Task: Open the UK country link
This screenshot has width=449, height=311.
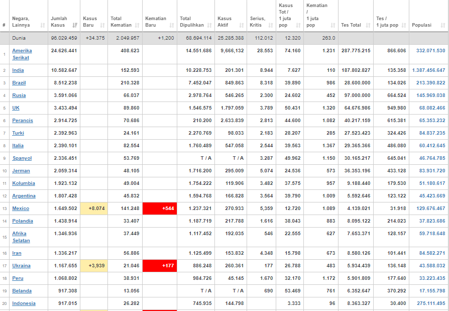Action: coord(16,108)
